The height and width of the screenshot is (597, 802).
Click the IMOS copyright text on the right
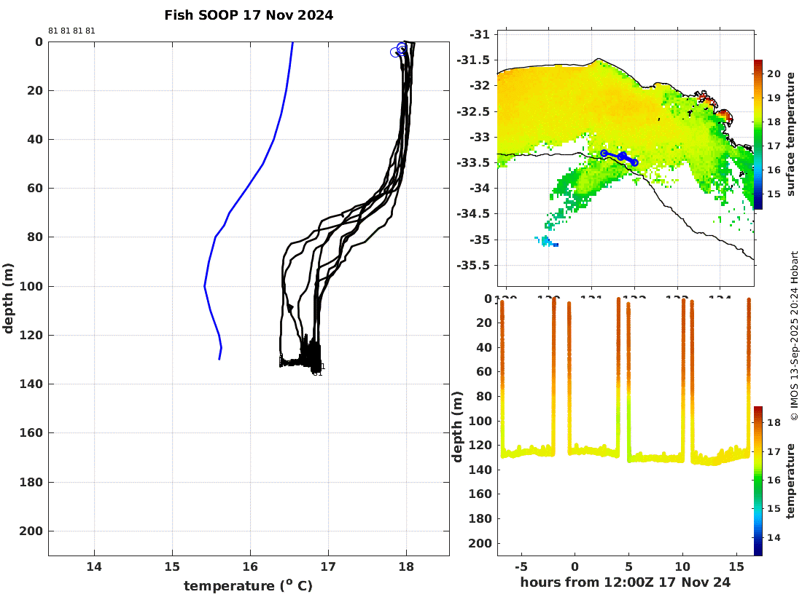pos(794,336)
